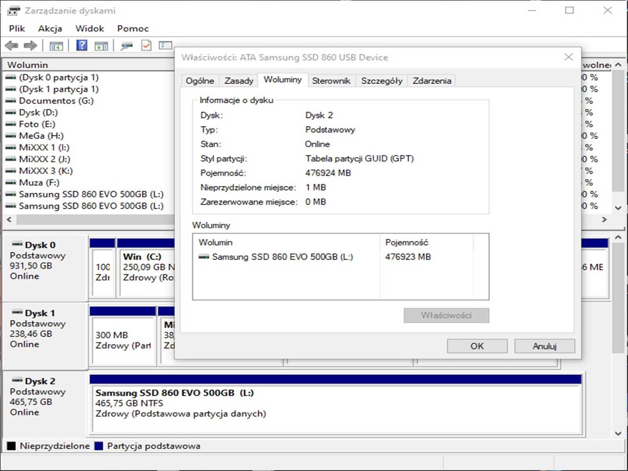This screenshot has height=471, width=628.
Task: Click the disk icon next to Dysk 1
Action: click(x=17, y=312)
